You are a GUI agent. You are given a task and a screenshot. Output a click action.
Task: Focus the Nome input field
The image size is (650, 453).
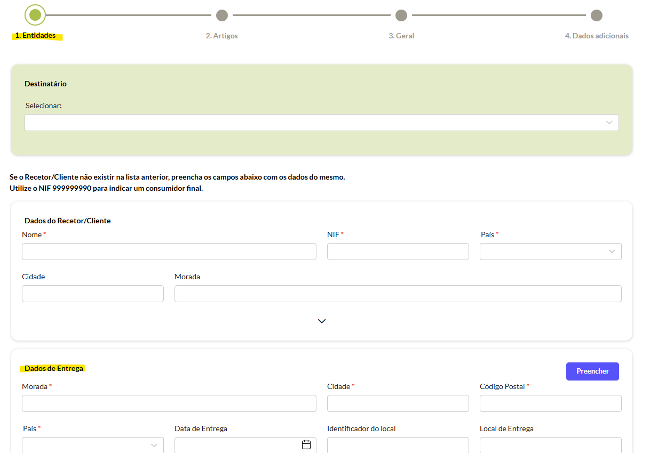tap(169, 252)
